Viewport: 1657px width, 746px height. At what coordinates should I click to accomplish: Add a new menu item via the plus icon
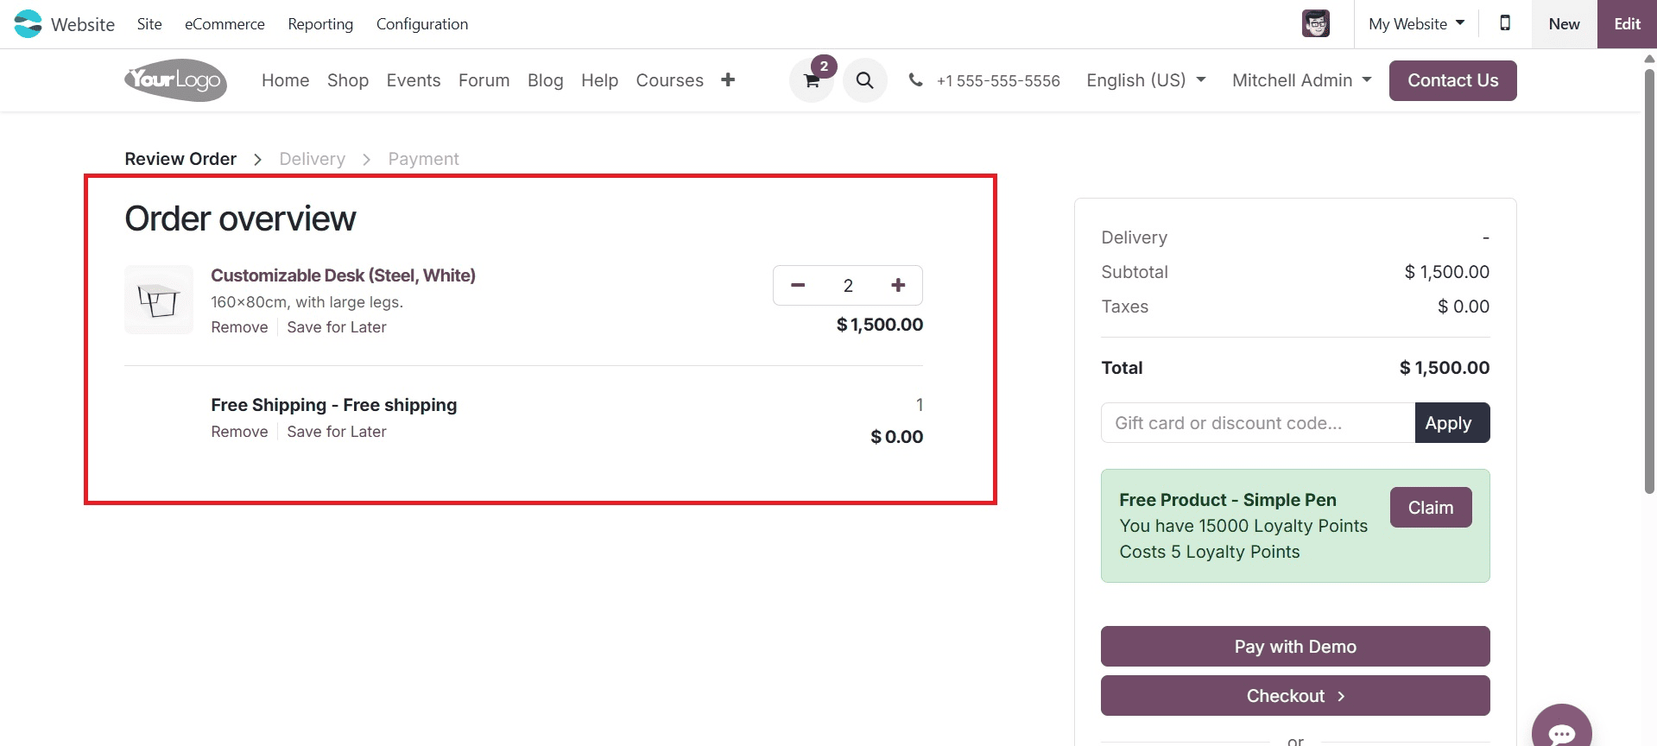pyautogui.click(x=728, y=79)
